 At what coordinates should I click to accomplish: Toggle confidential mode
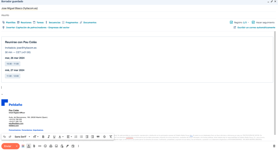click(x=62, y=146)
